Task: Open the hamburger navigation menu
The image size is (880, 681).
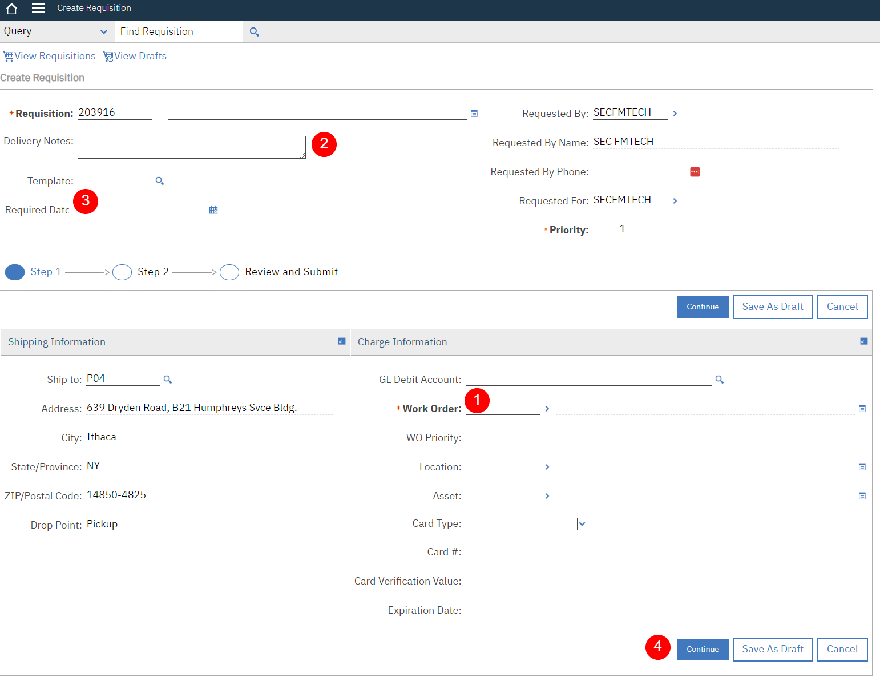Action: tap(38, 8)
